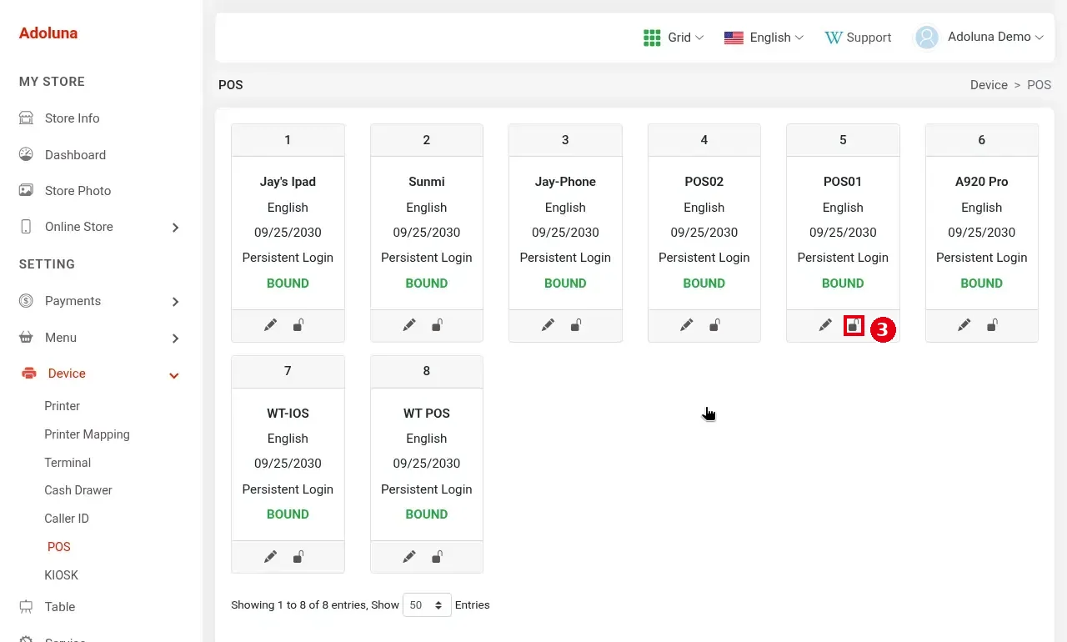Viewport: 1067px width, 642px height.
Task: Unbind the WT-IOS device
Action: [x=298, y=557]
